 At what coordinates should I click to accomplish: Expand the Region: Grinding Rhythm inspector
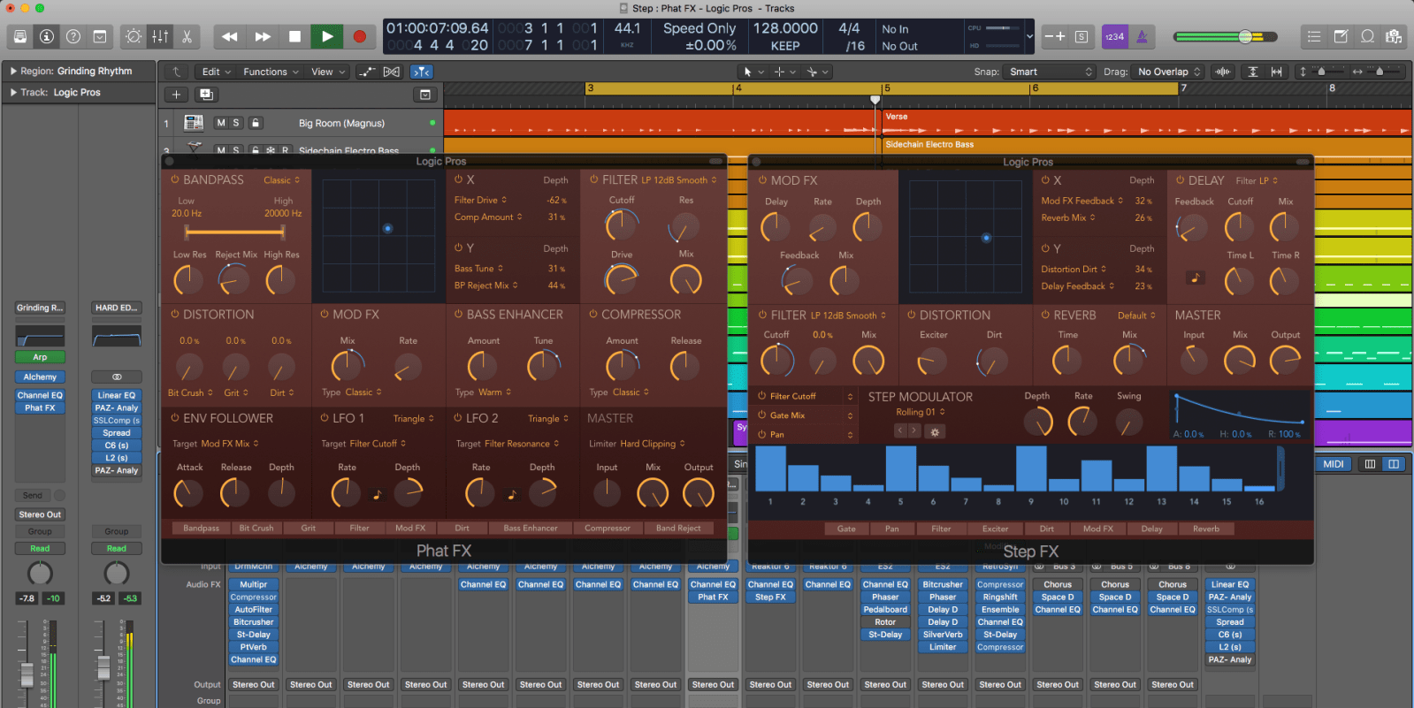[x=13, y=71]
